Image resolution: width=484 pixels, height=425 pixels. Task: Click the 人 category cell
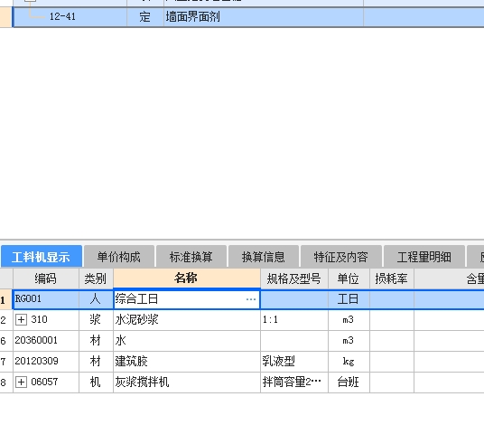pyautogui.click(x=96, y=299)
